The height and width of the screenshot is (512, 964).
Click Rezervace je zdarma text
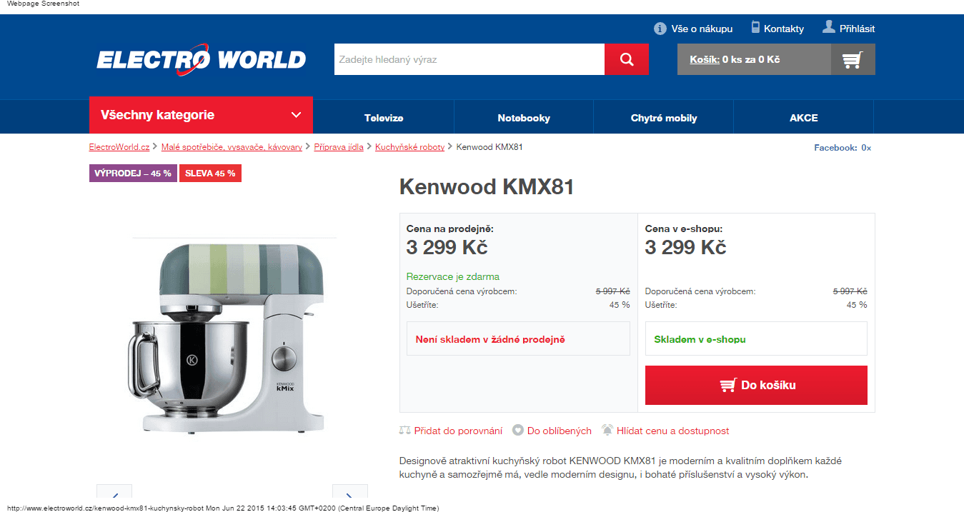click(x=453, y=276)
